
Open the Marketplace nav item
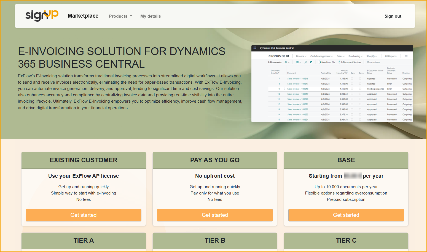[83, 16]
